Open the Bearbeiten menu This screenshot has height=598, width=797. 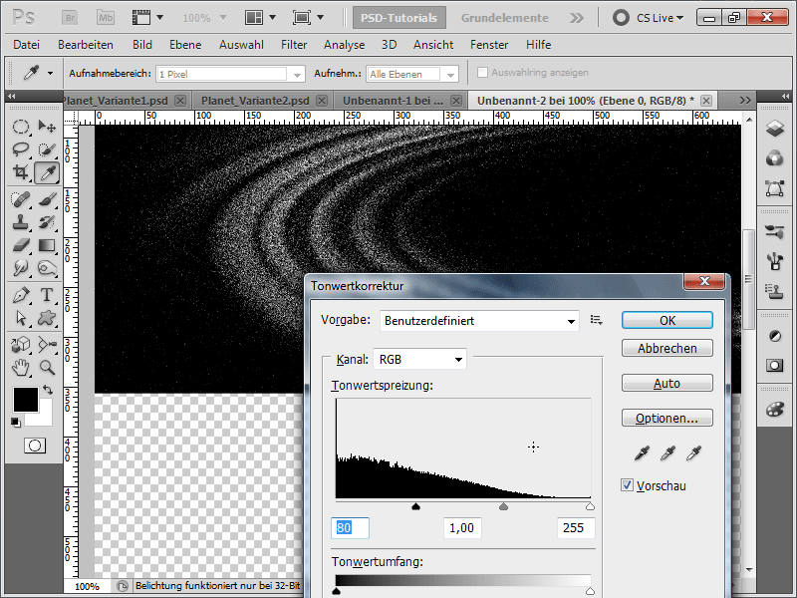point(86,45)
